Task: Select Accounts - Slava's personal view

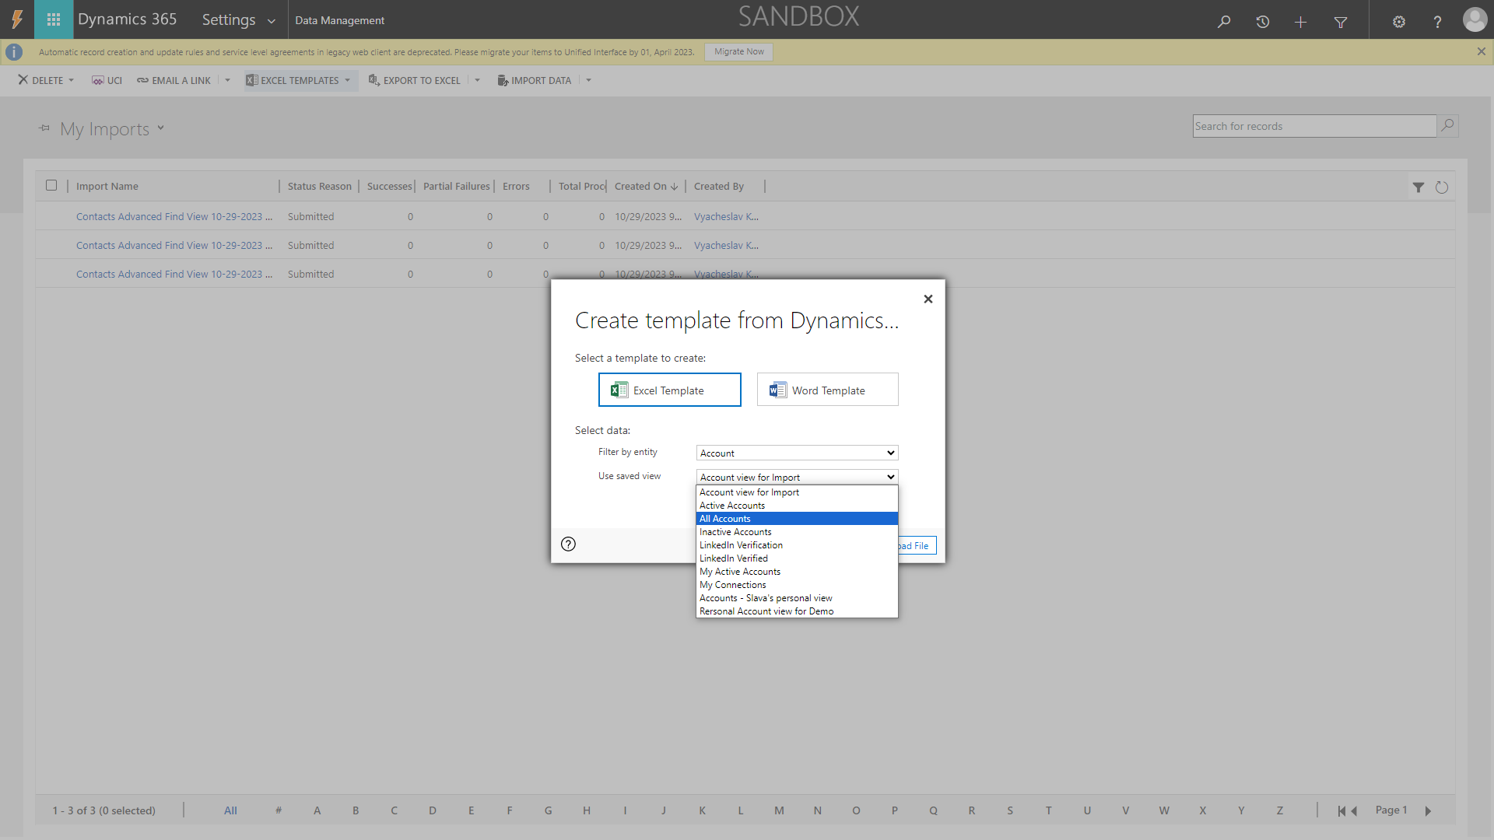Action: coord(797,598)
